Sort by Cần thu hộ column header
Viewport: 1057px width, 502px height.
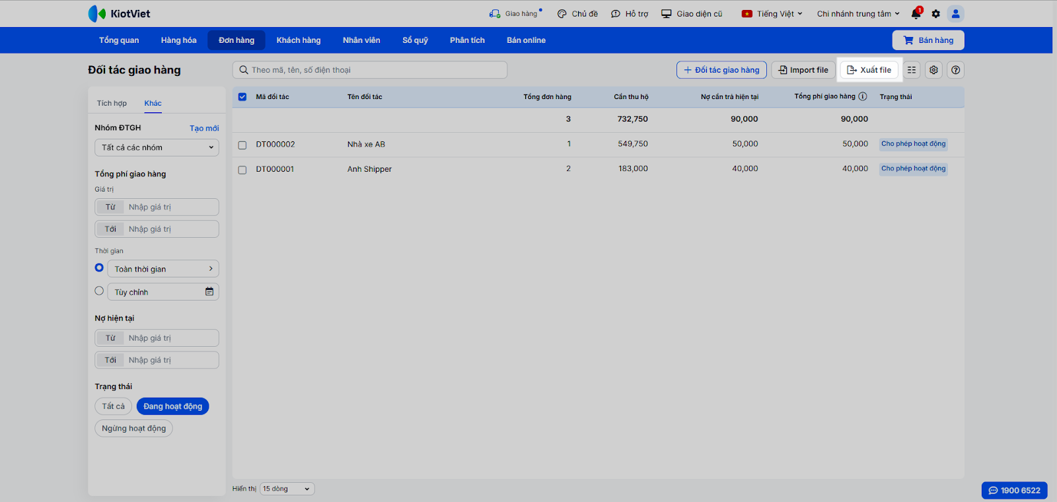pyautogui.click(x=631, y=97)
